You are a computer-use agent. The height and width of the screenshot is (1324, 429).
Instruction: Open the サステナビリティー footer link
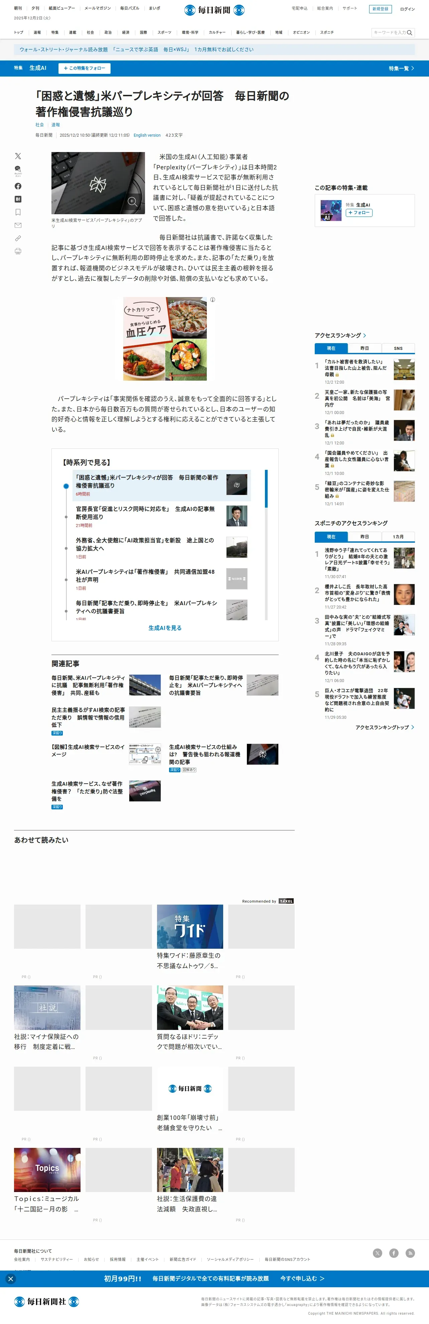point(56,1259)
